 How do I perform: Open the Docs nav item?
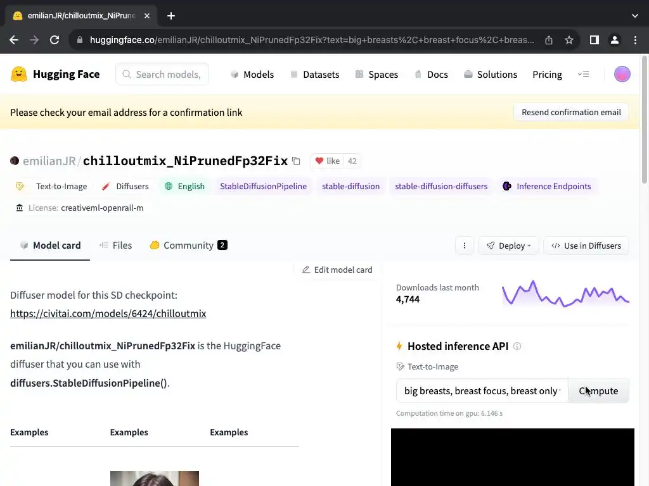click(431, 75)
